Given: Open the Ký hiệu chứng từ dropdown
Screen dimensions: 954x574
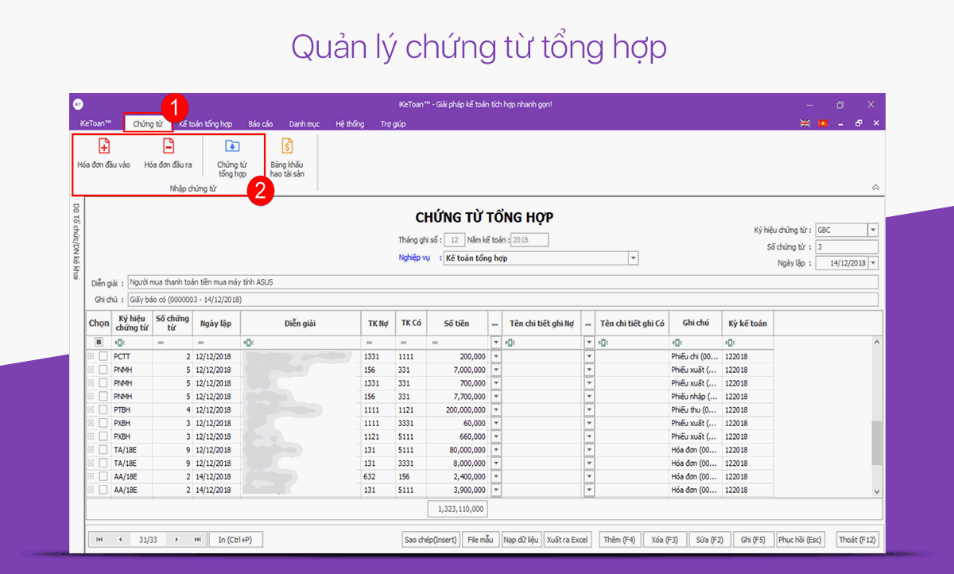Looking at the screenshot, I should point(873,231).
